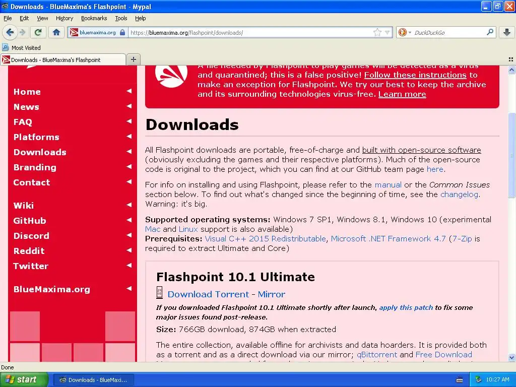Screen dimensions: 516x387
Task: Go to Home in the sidebar
Action: (27, 92)
